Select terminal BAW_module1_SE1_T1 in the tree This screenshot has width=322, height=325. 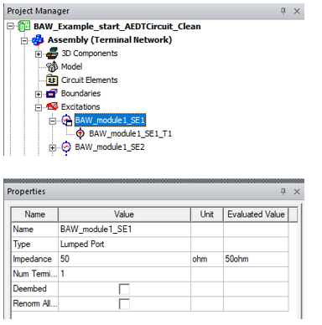[131, 134]
